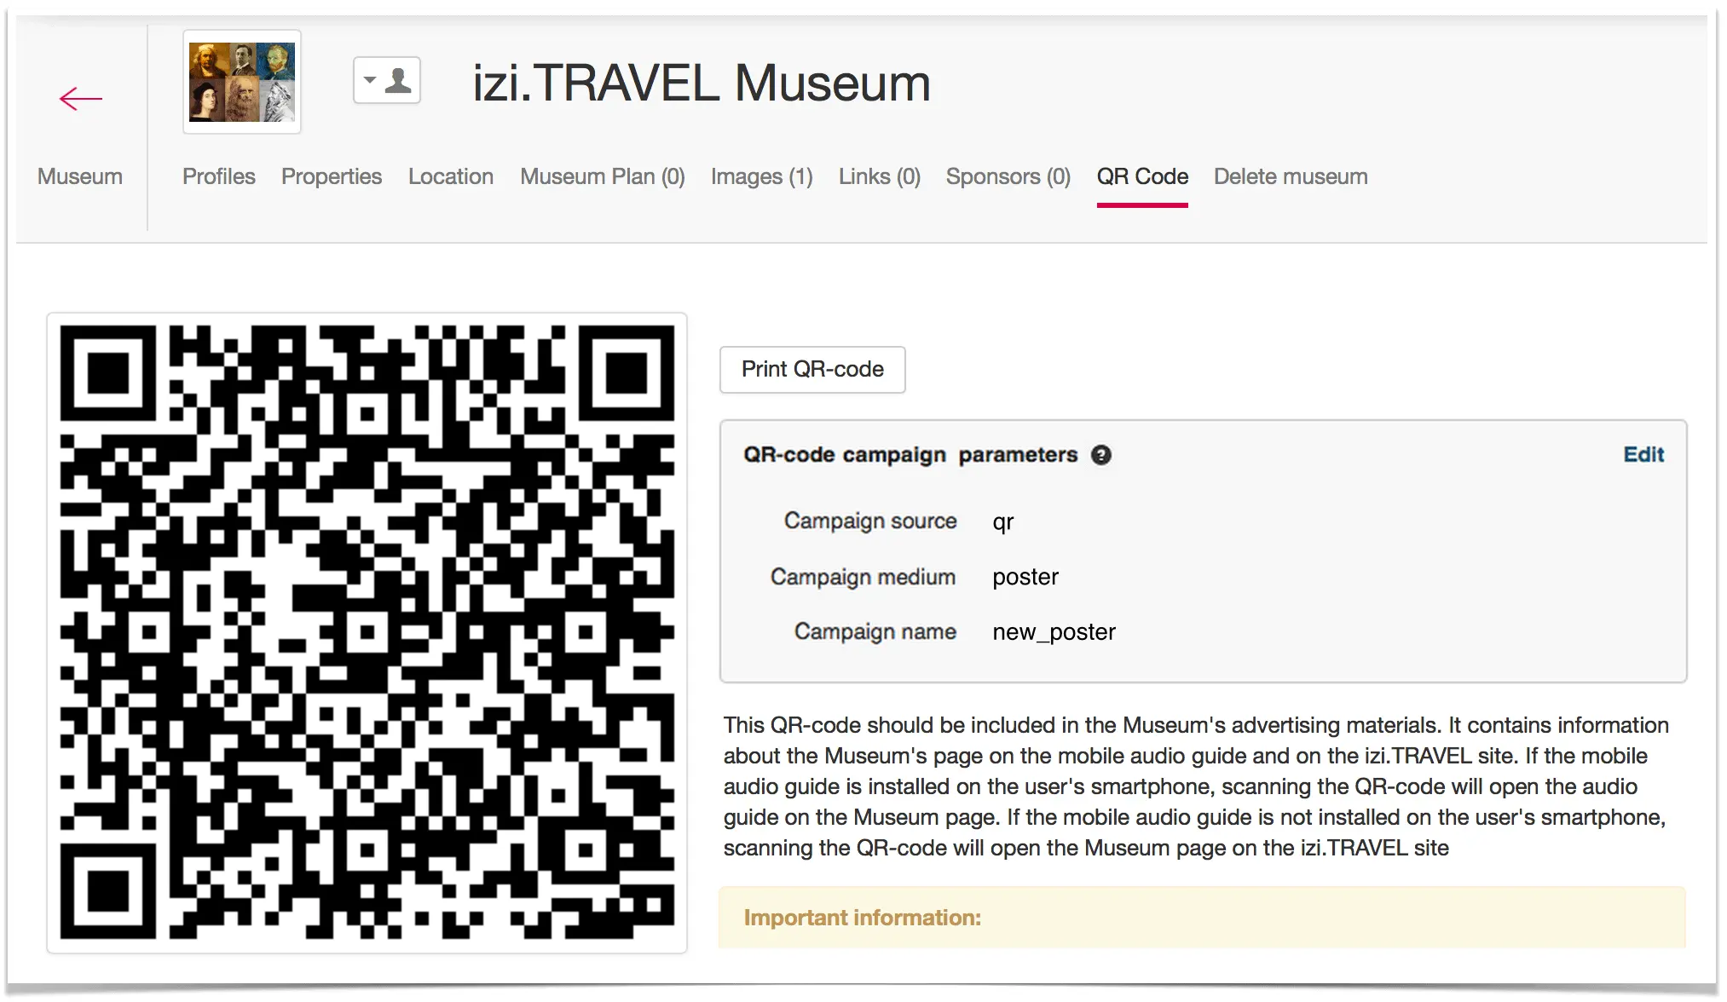
Task: Click the Delete museum tab
Action: click(1290, 176)
